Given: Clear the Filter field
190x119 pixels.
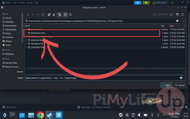Looking at the screenshot, I should (x=181, y=78).
